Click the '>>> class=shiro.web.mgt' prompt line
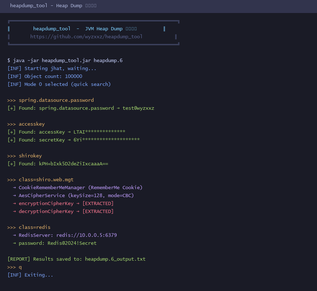 click(40, 180)
